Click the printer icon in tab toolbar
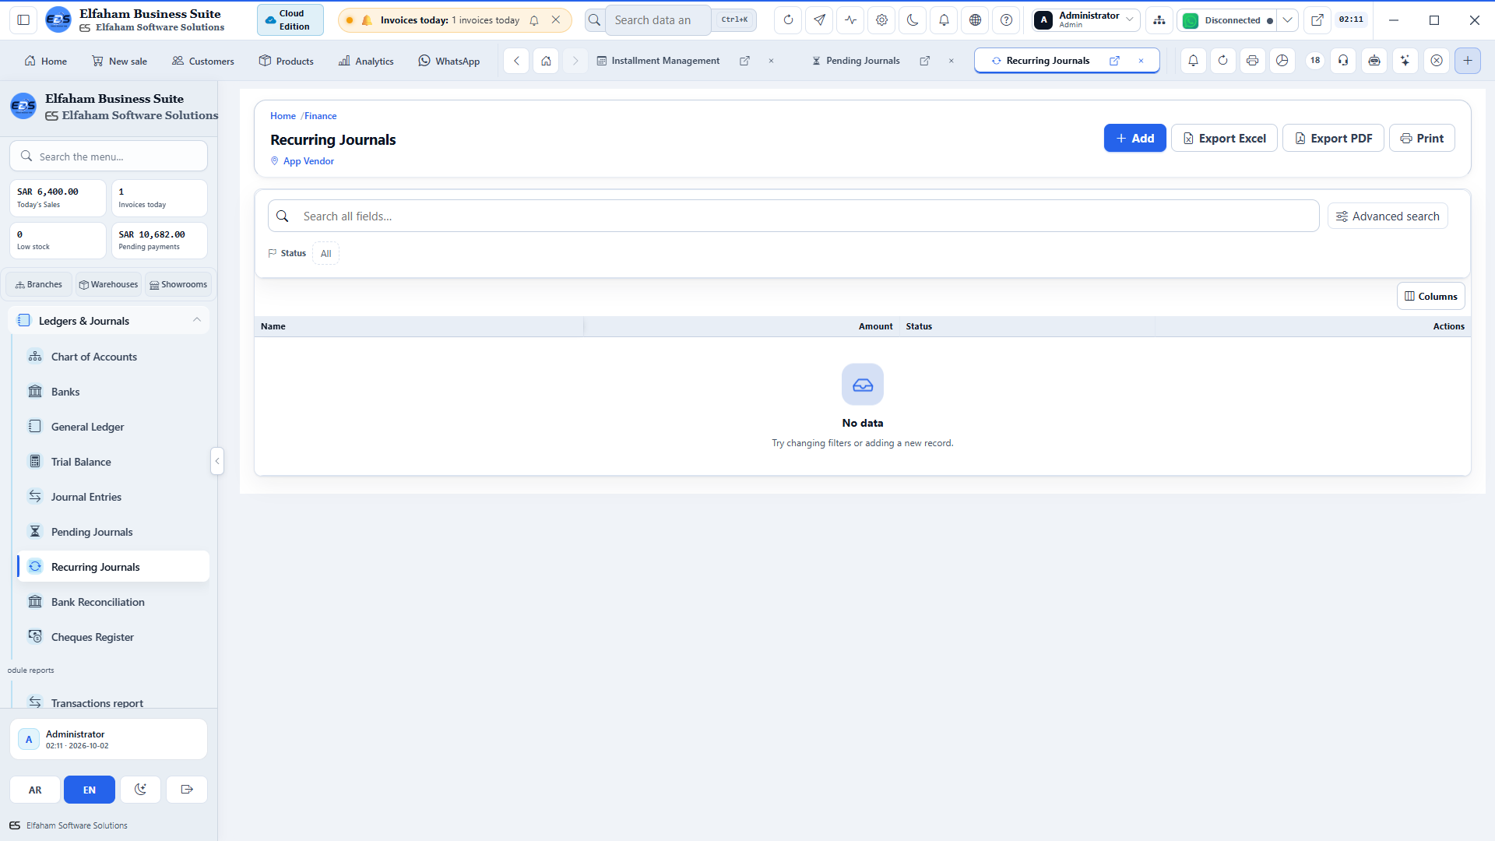Viewport: 1495px width, 841px height. click(x=1252, y=60)
